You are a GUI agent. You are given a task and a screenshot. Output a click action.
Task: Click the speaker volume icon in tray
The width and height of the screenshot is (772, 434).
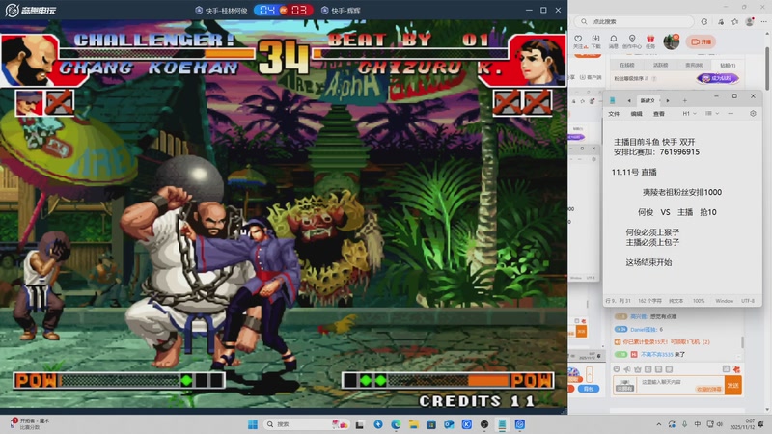[720, 424]
